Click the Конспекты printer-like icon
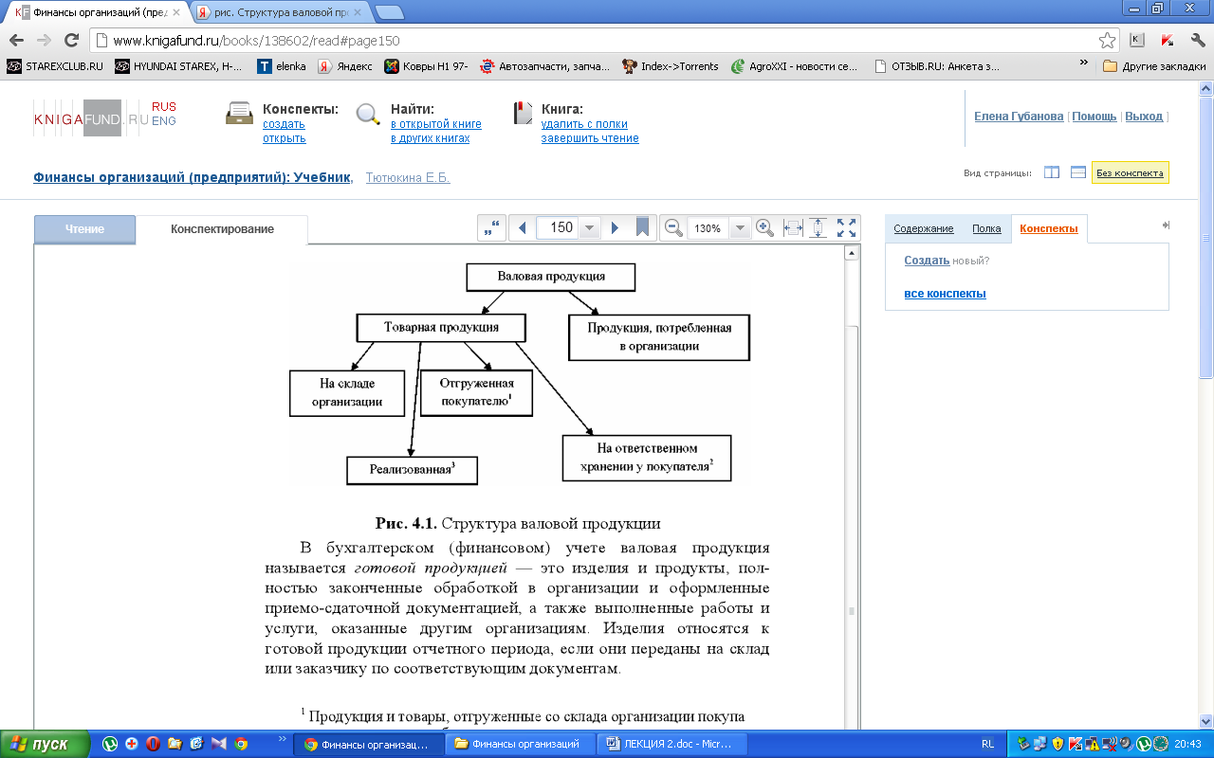 point(240,114)
